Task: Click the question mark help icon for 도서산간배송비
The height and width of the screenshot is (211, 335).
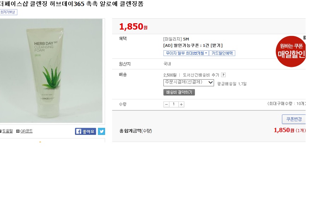Action: click(223, 75)
